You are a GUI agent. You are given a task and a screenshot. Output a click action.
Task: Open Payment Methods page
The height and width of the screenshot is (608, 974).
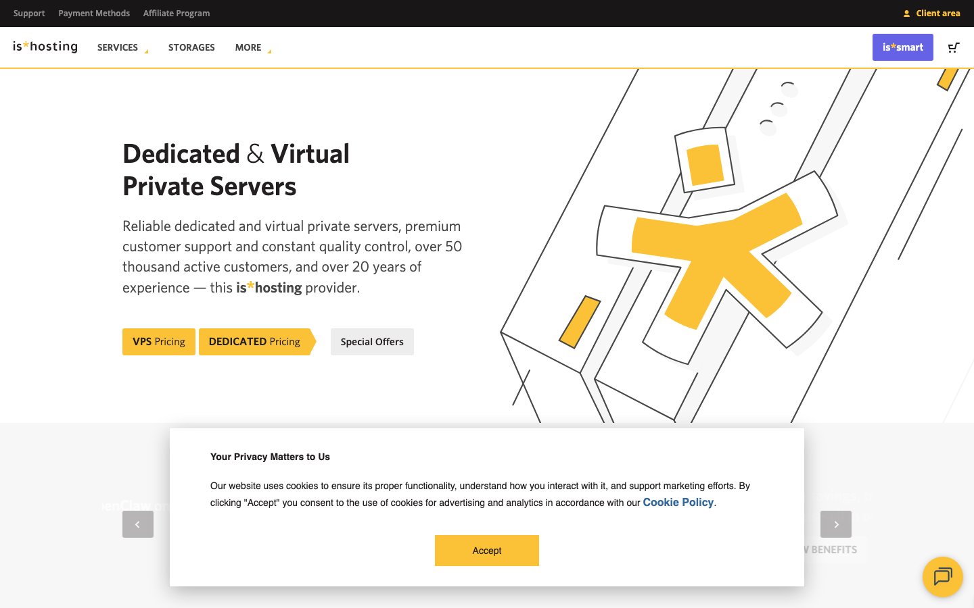94,13
